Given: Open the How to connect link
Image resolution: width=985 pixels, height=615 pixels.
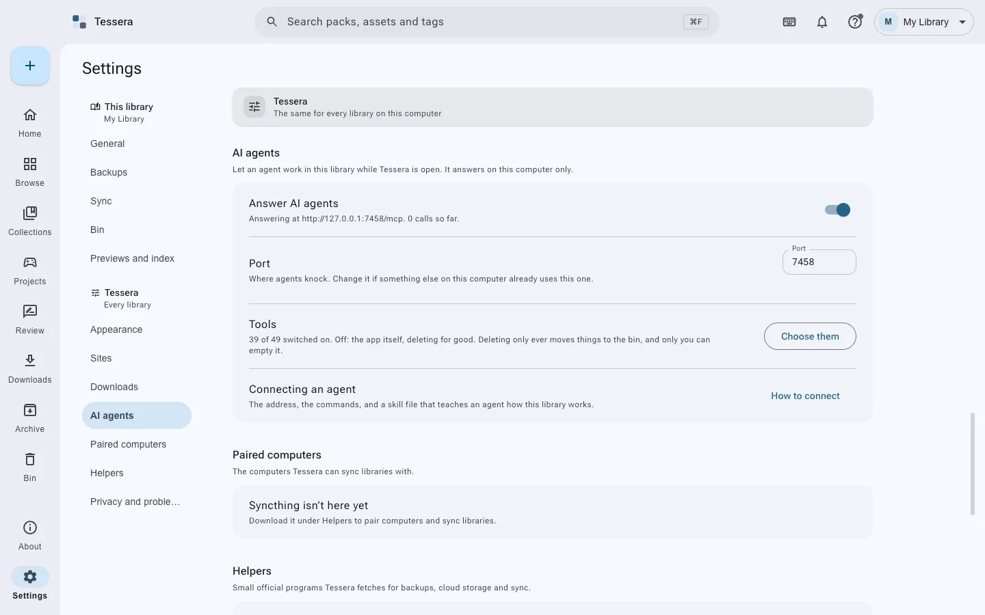Looking at the screenshot, I should click(x=805, y=396).
